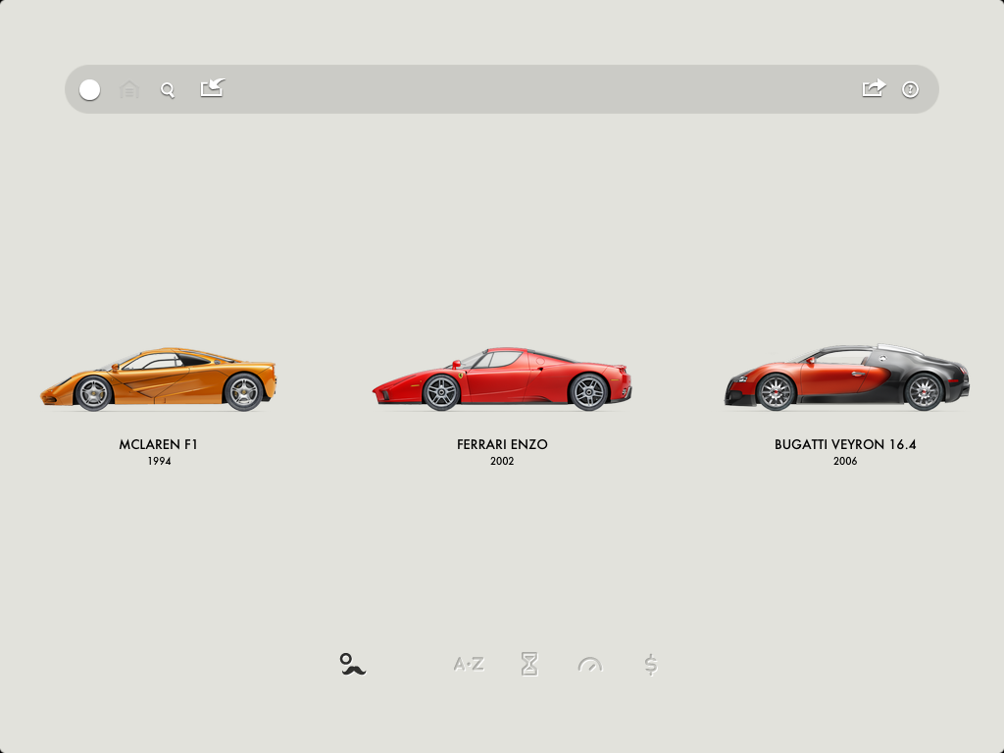
Task: Click the import tray icon with arrow
Action: coord(213,87)
